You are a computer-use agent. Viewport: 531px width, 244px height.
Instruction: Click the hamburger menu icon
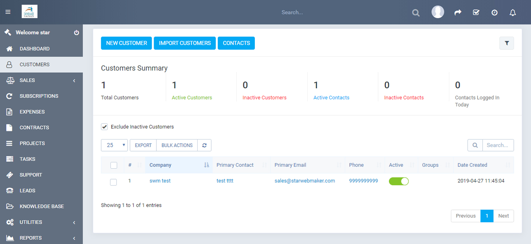[8, 12]
